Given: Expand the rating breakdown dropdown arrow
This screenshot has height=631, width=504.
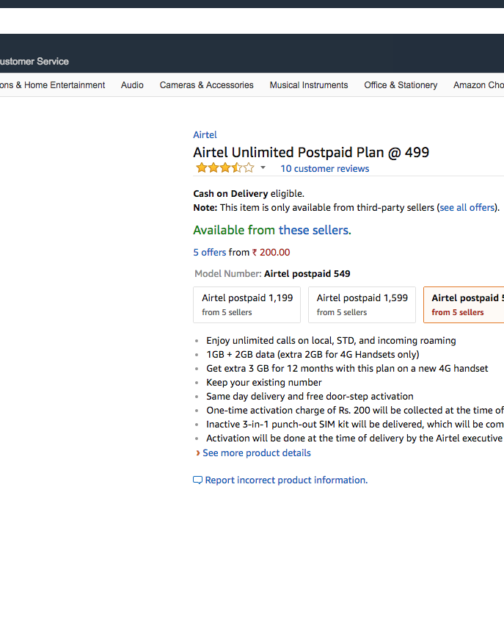Looking at the screenshot, I should click(263, 168).
